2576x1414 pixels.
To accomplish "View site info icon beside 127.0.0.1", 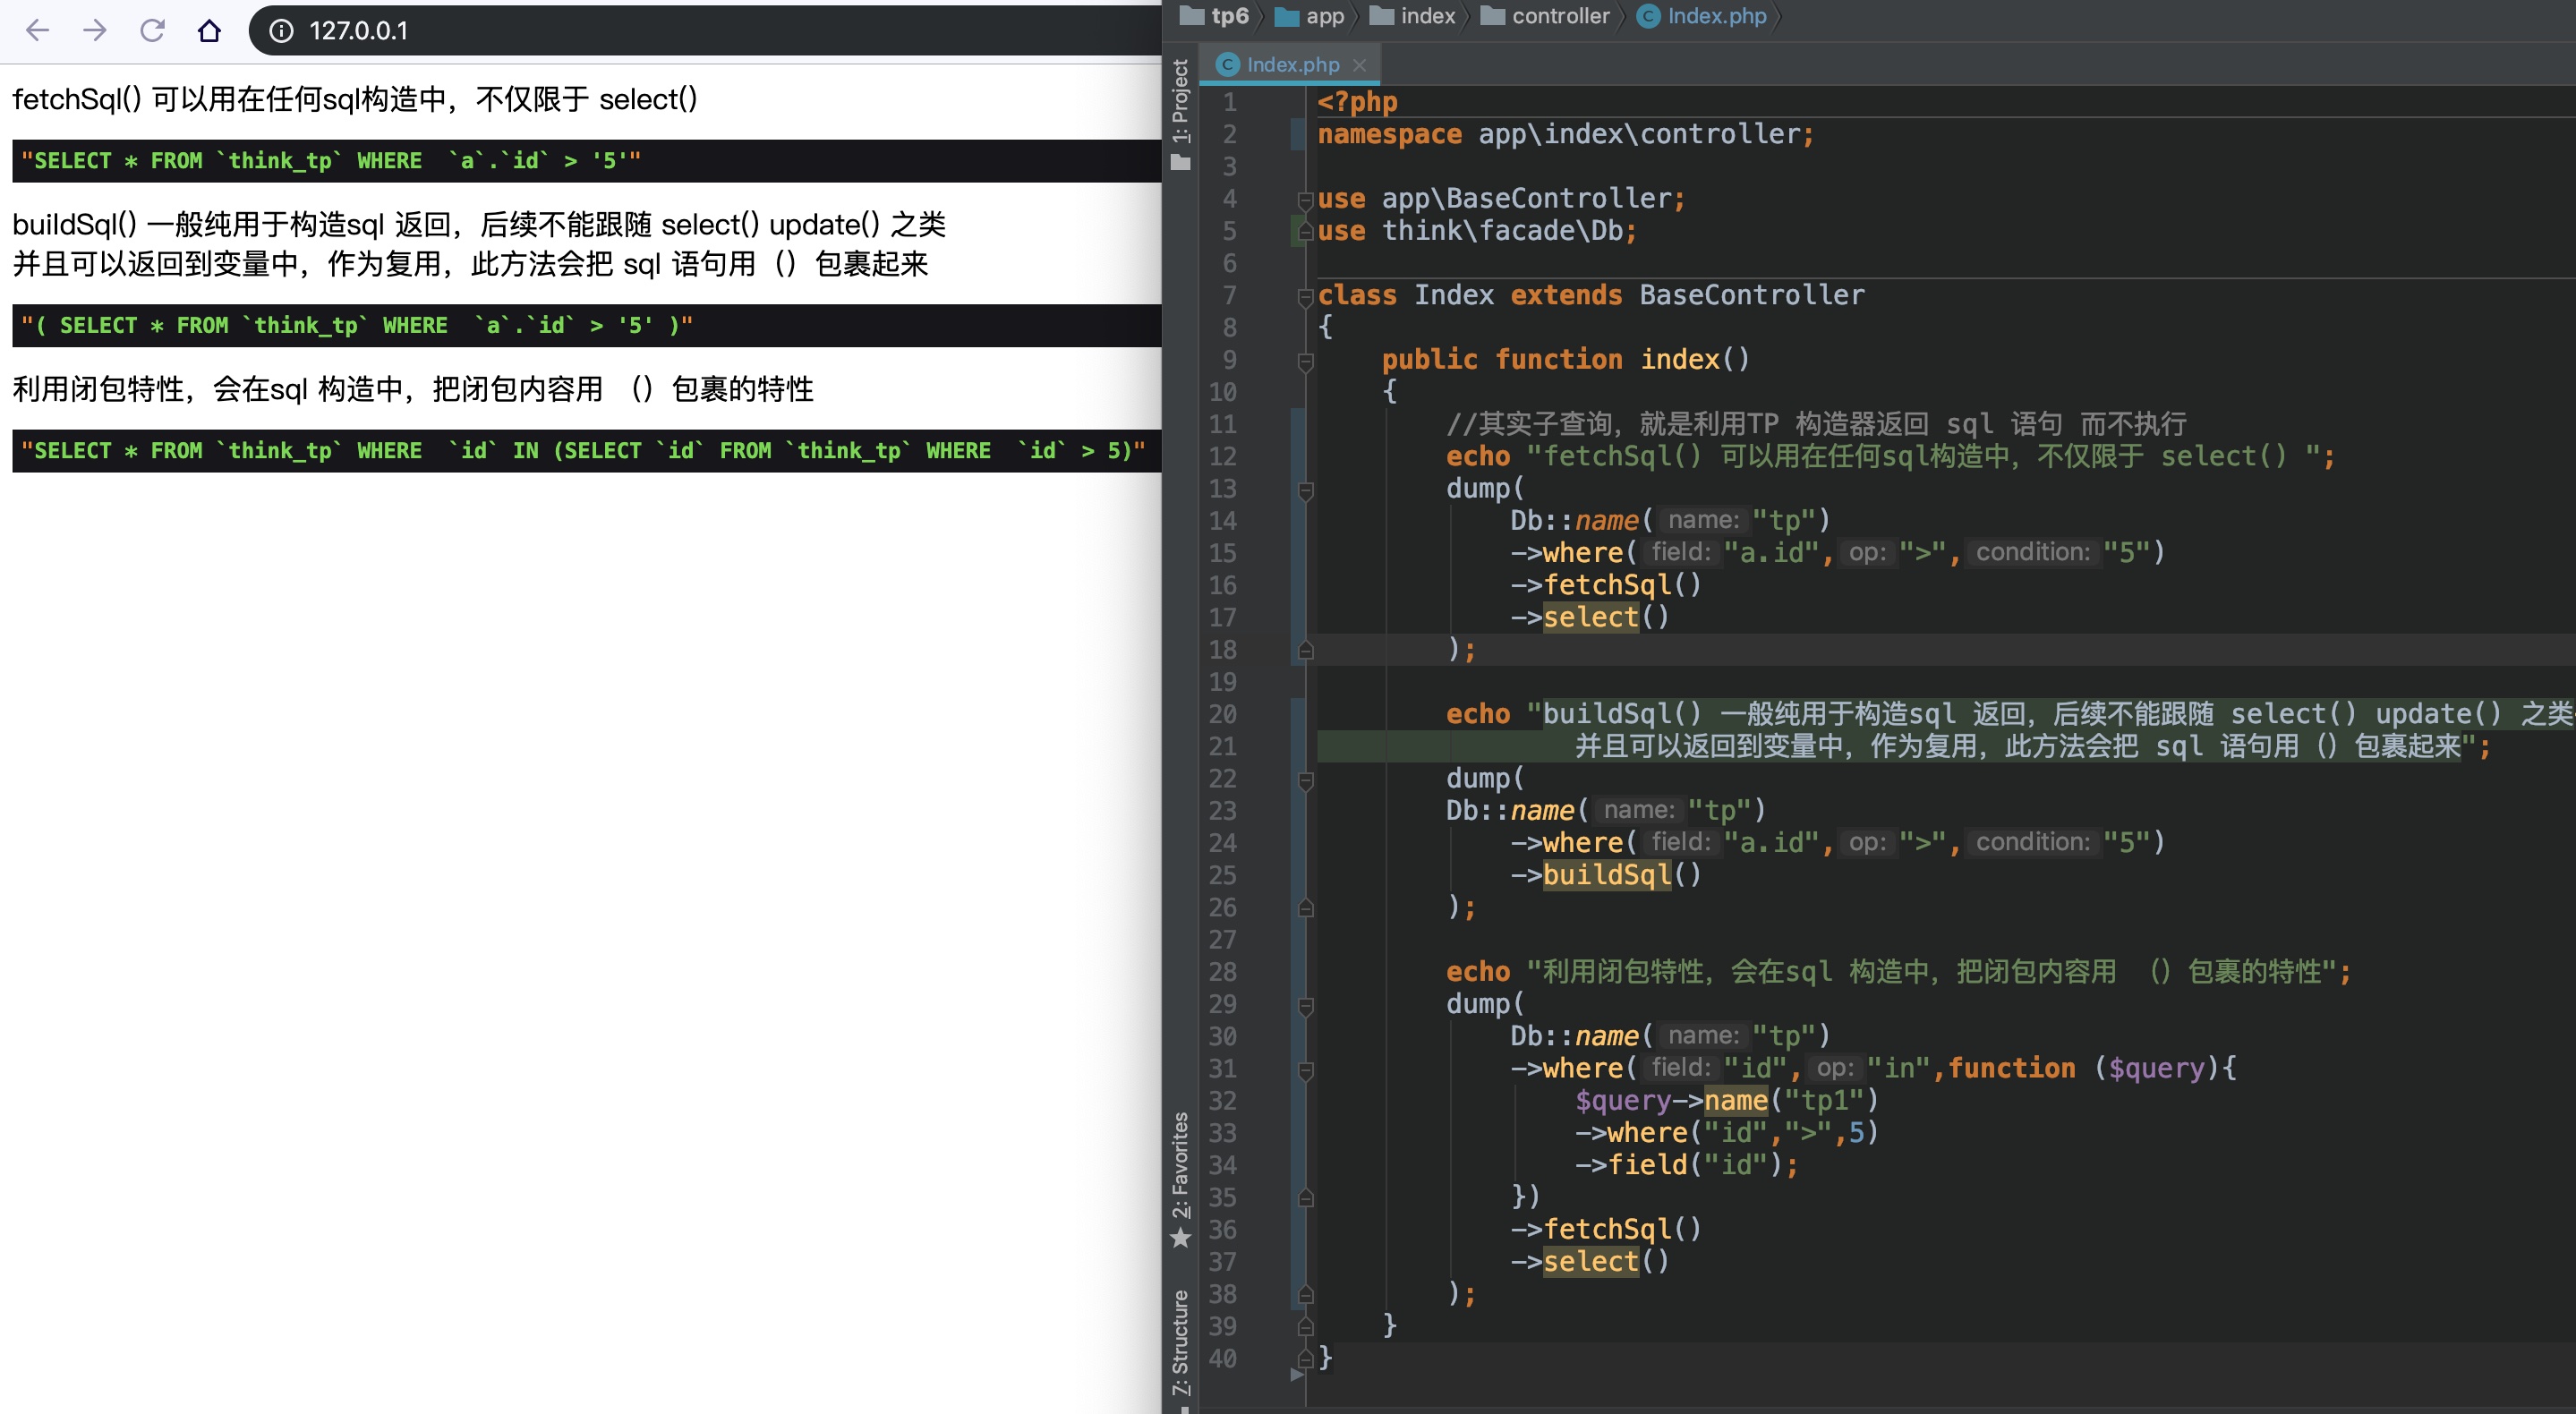I will pos(282,31).
